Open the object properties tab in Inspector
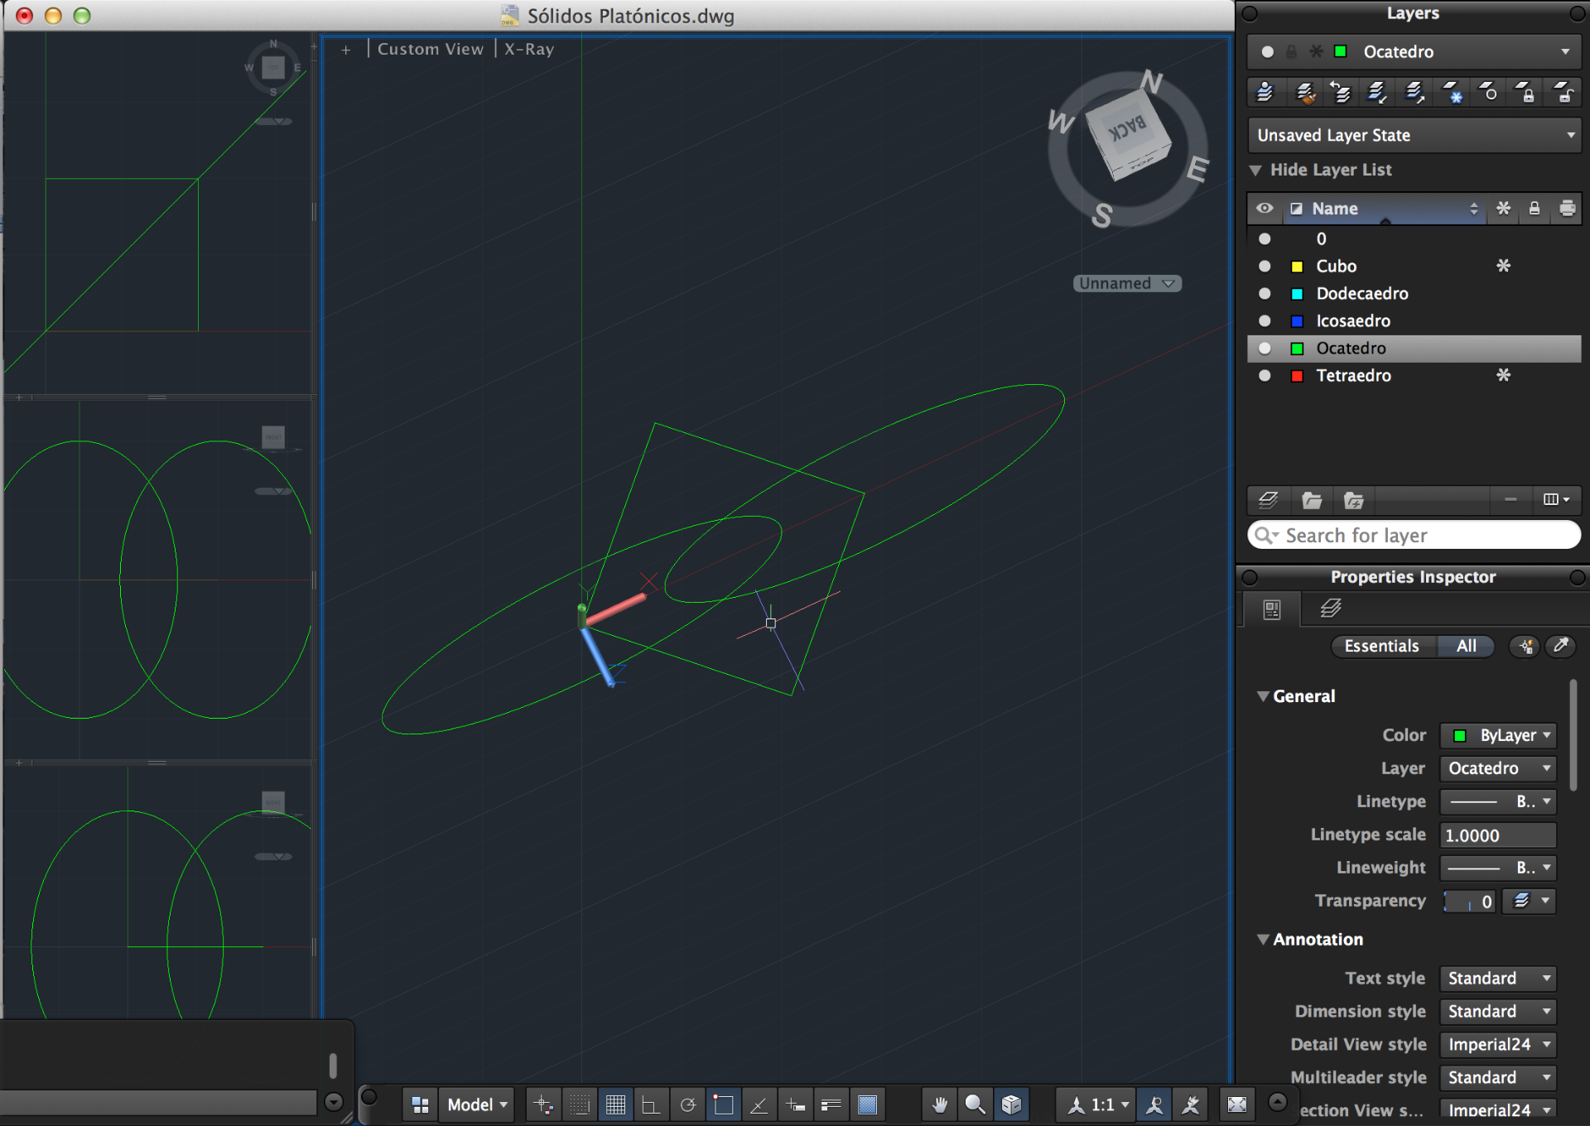 1272,609
